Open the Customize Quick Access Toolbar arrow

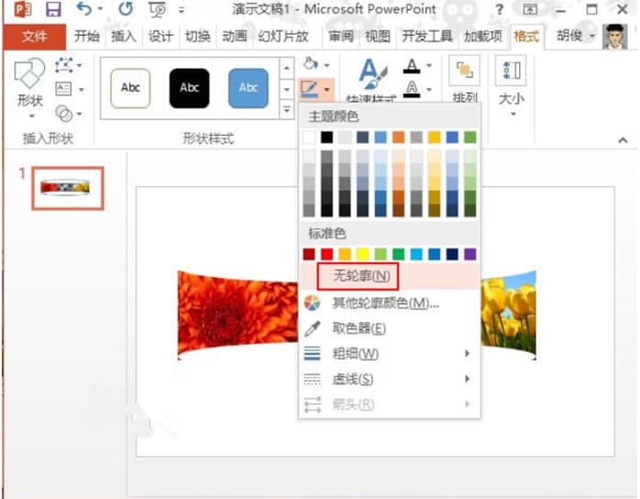click(182, 10)
